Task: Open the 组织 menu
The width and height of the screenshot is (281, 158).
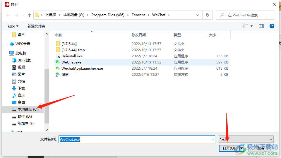Action: [13, 26]
